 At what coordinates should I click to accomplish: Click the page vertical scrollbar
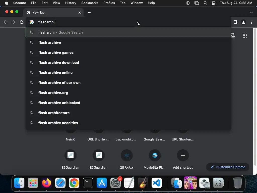coord(255,97)
